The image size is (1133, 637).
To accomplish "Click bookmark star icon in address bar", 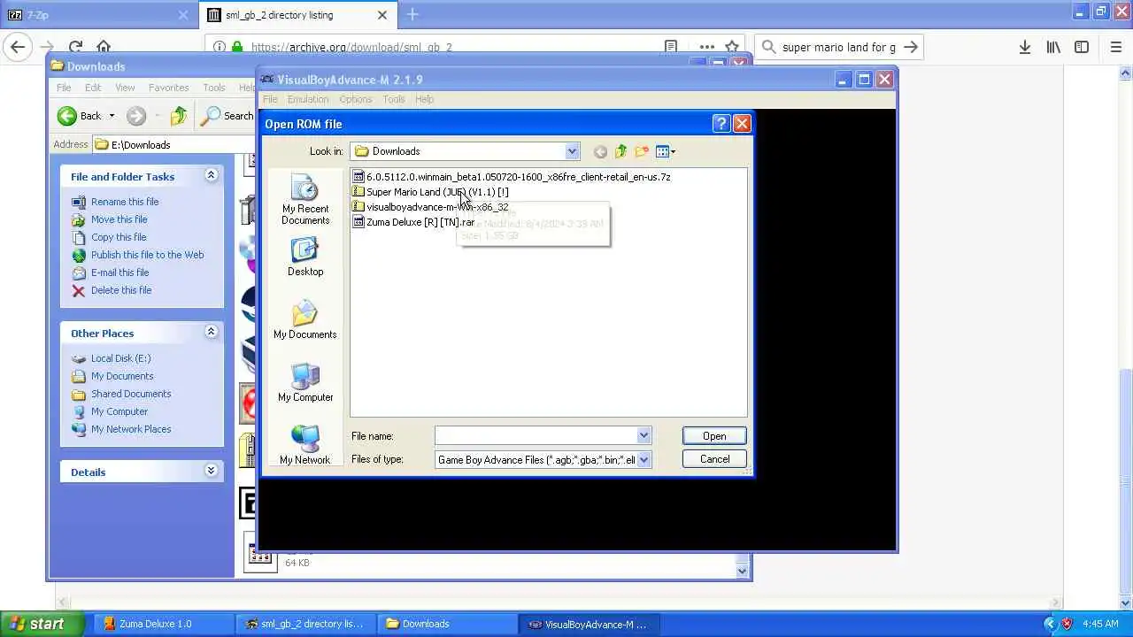I will pyautogui.click(x=732, y=47).
